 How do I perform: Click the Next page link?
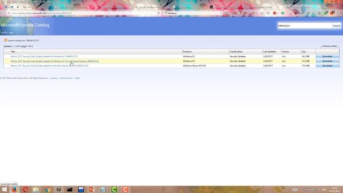[x=334, y=46]
